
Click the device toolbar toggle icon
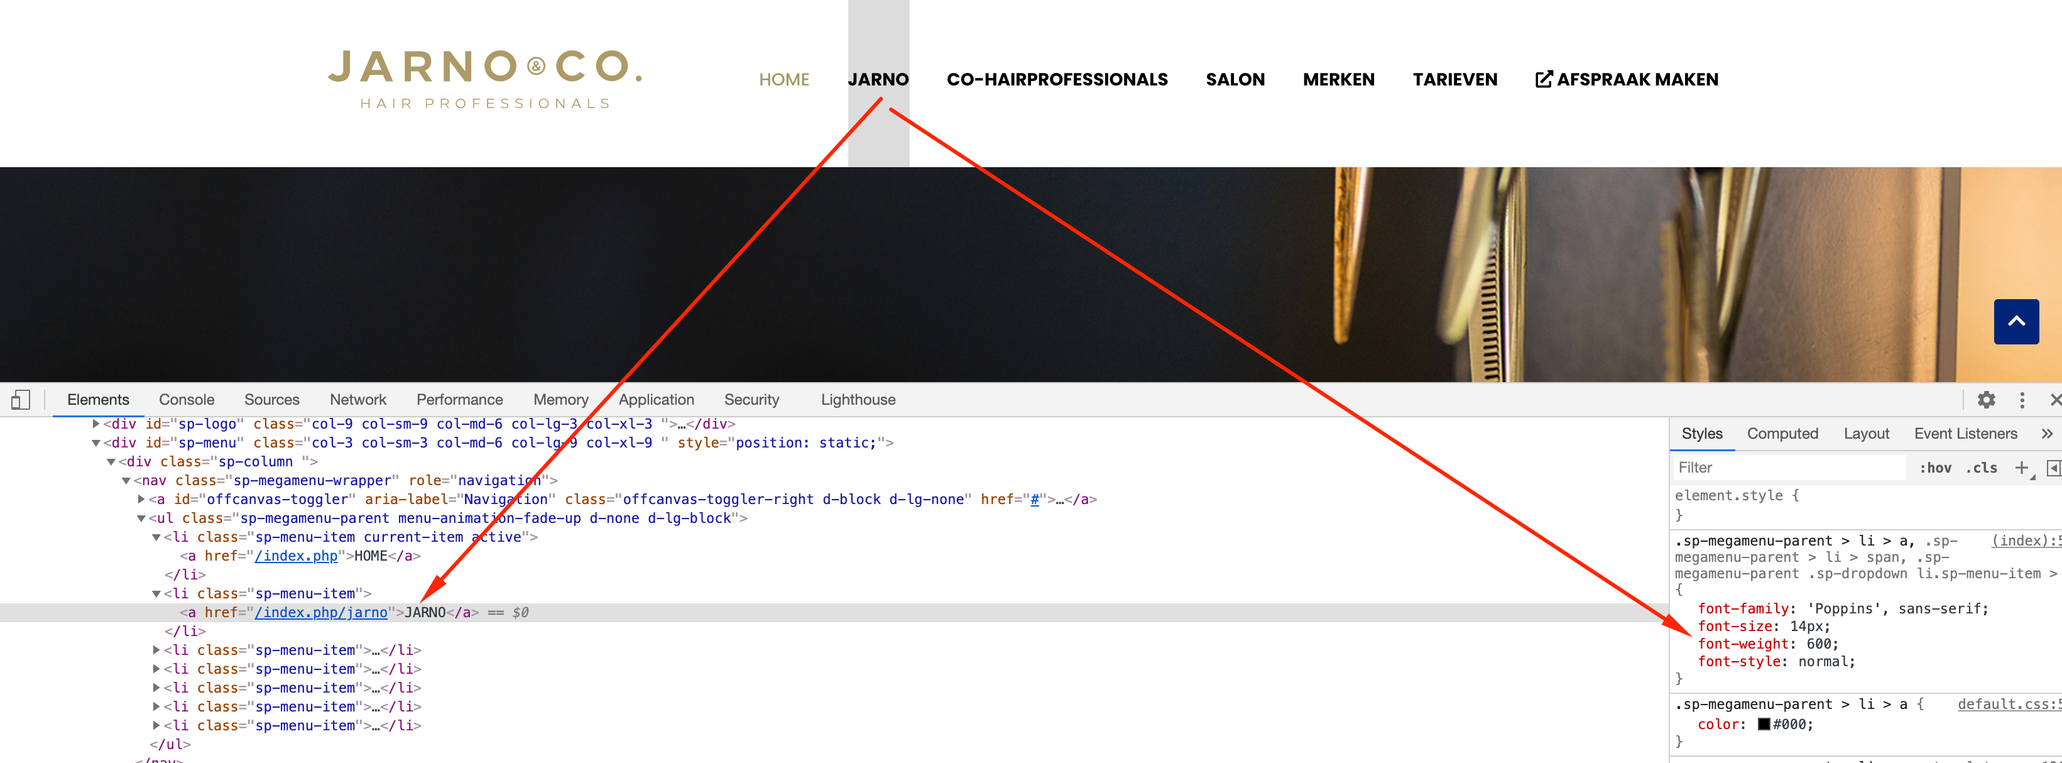pos(21,400)
